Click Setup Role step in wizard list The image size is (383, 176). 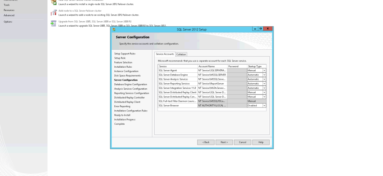120,58
